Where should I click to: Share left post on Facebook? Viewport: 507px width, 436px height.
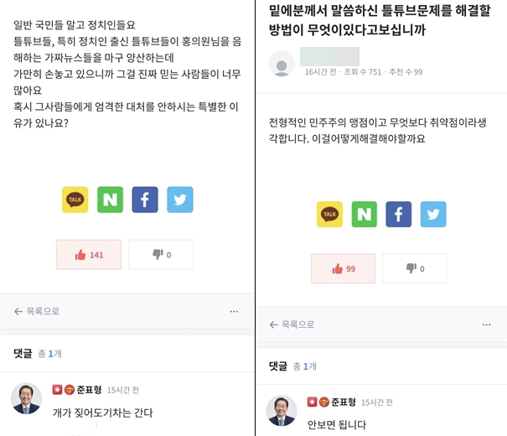pos(145,200)
